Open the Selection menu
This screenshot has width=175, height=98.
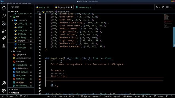coord(9,3)
